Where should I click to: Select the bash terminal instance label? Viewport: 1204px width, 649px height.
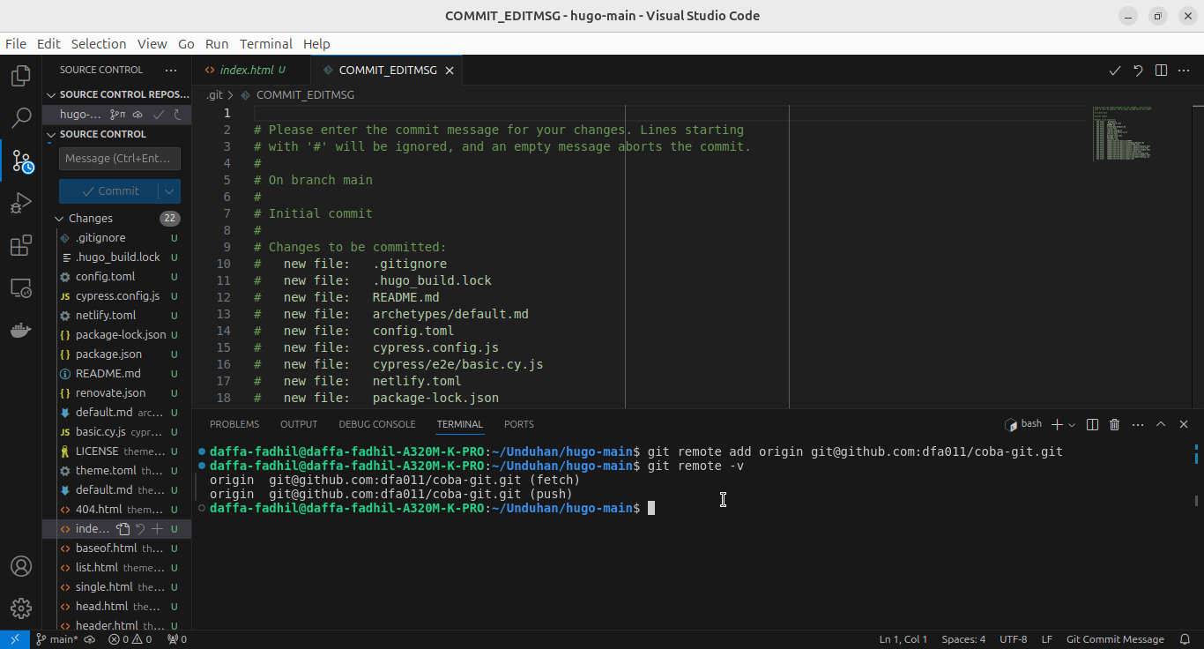(x=1023, y=424)
